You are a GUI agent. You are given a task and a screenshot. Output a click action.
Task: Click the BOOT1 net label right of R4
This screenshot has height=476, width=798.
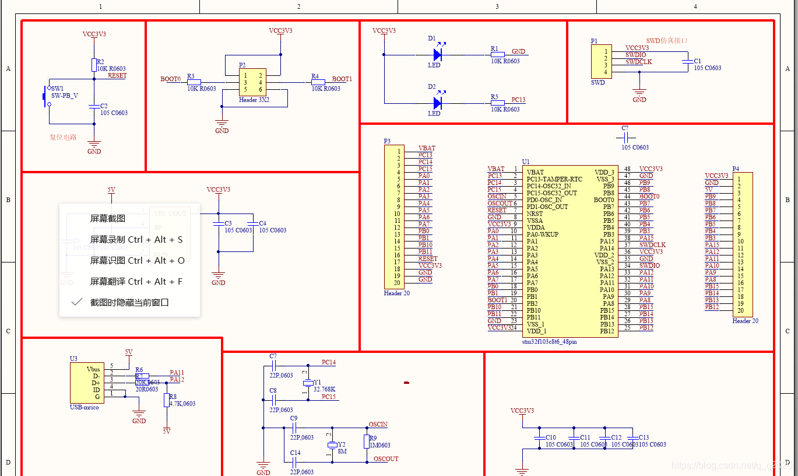[342, 79]
